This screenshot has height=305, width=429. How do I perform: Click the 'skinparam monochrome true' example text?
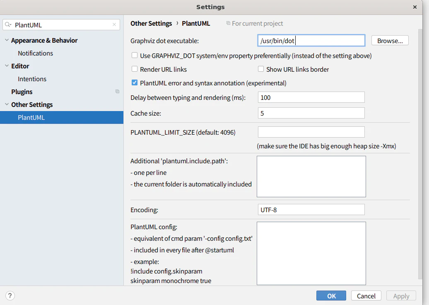(171, 281)
